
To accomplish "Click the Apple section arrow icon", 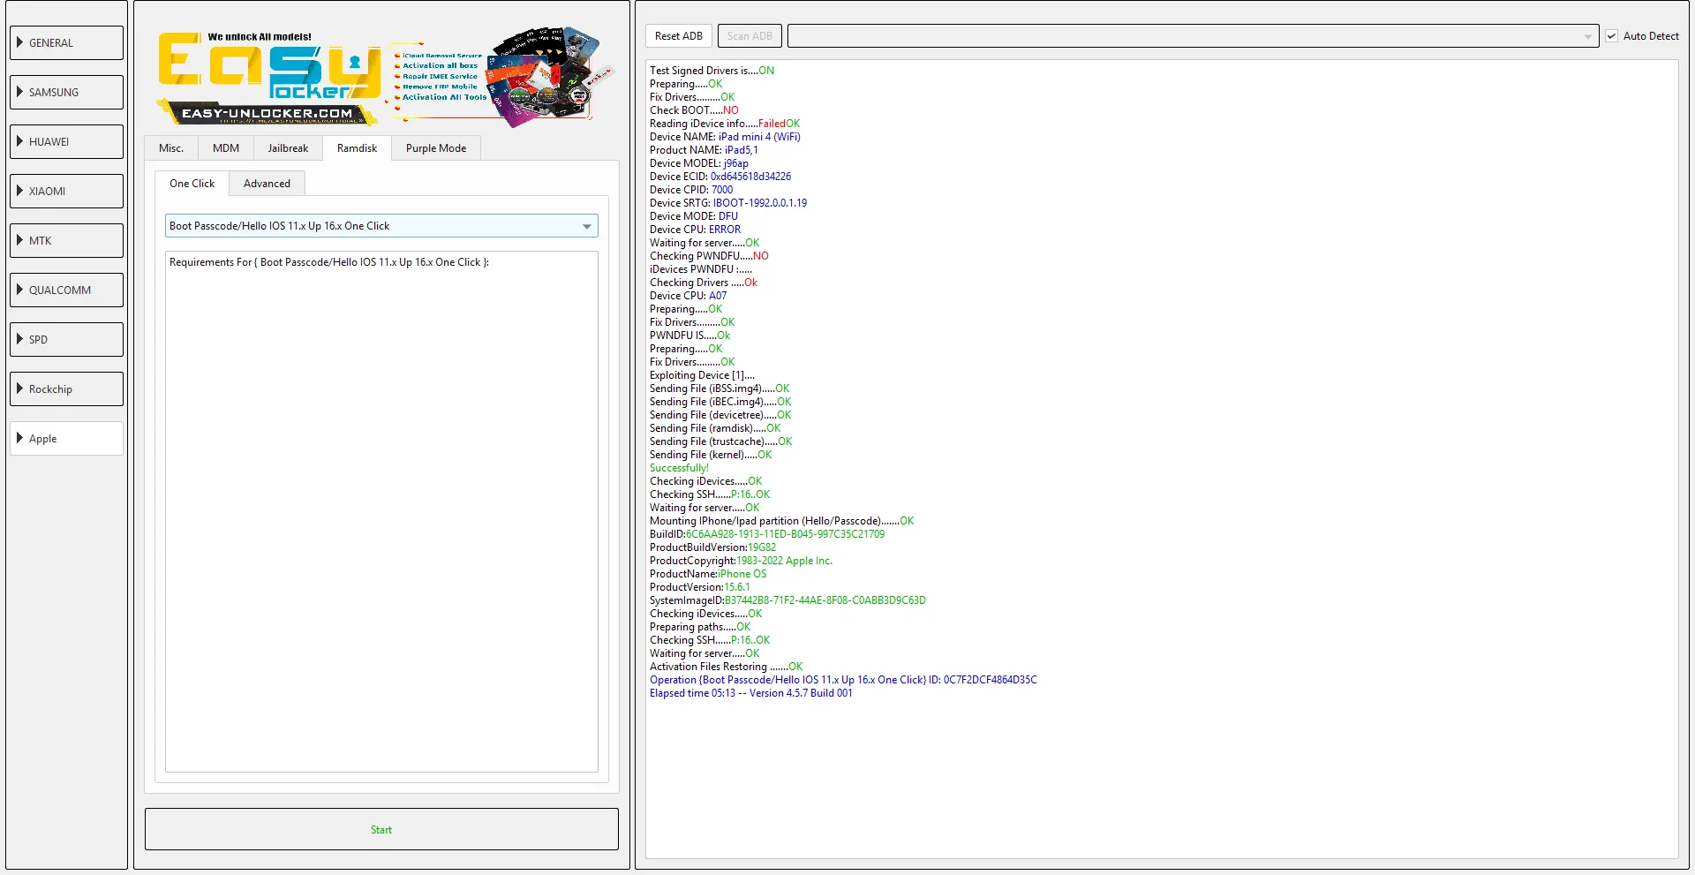I will coord(19,438).
